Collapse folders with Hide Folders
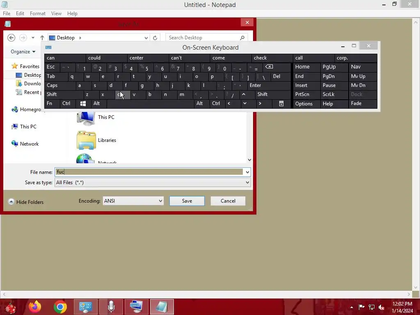This screenshot has height=315, width=420. [26, 202]
